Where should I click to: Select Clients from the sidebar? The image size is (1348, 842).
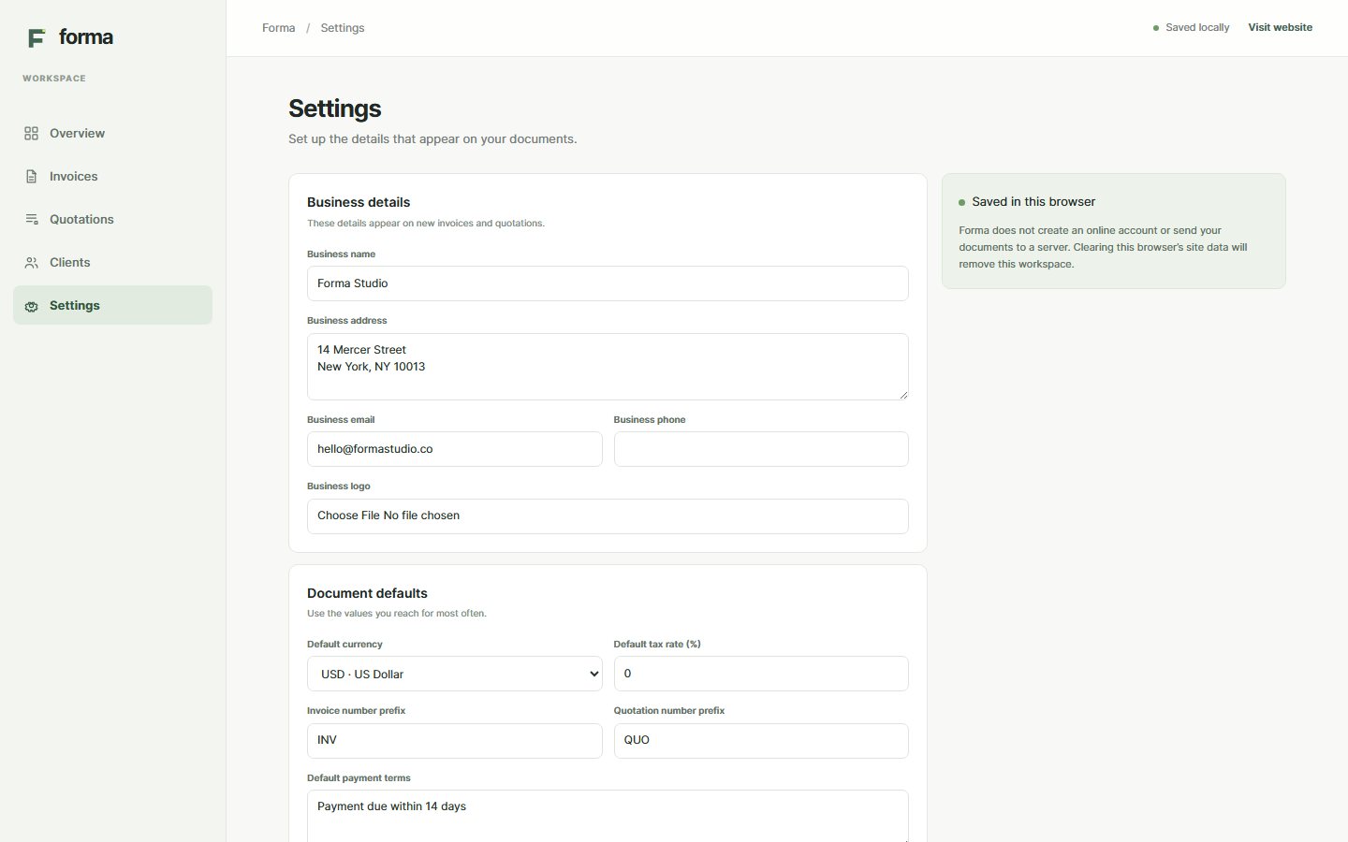click(x=112, y=263)
